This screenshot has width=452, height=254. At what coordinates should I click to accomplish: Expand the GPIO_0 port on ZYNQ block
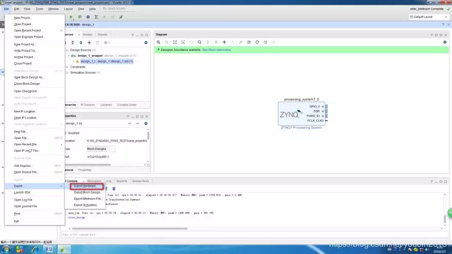point(323,107)
